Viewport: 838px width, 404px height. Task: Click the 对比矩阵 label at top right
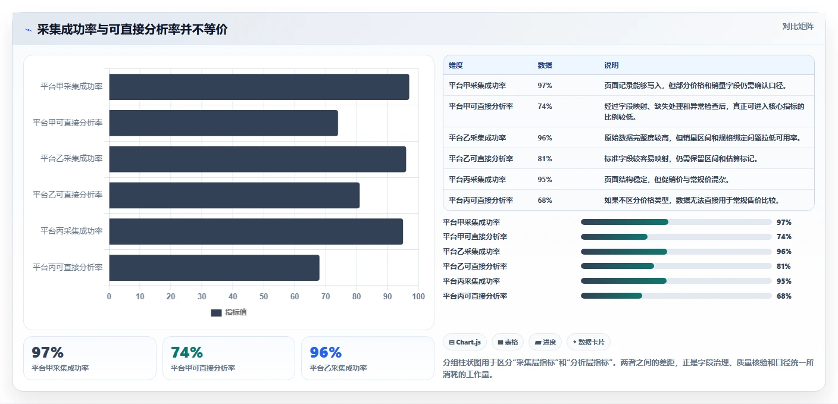click(798, 26)
